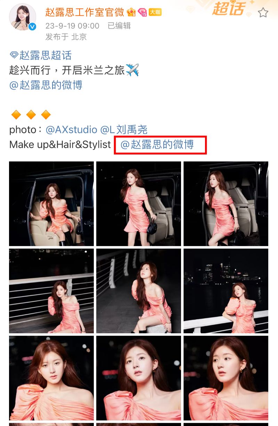Image resolution: width=278 pixels, height=426 pixels.
Task: Tap the blue verified badge on avatar
Action: (32, 27)
